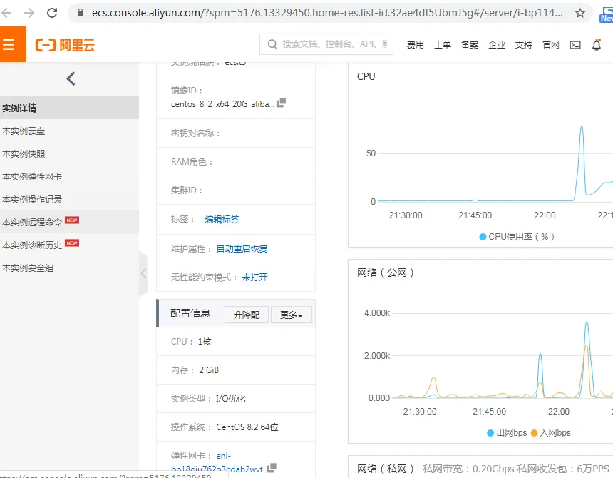Click 官网 in top navigation
This screenshot has height=478, width=613.
click(x=551, y=45)
